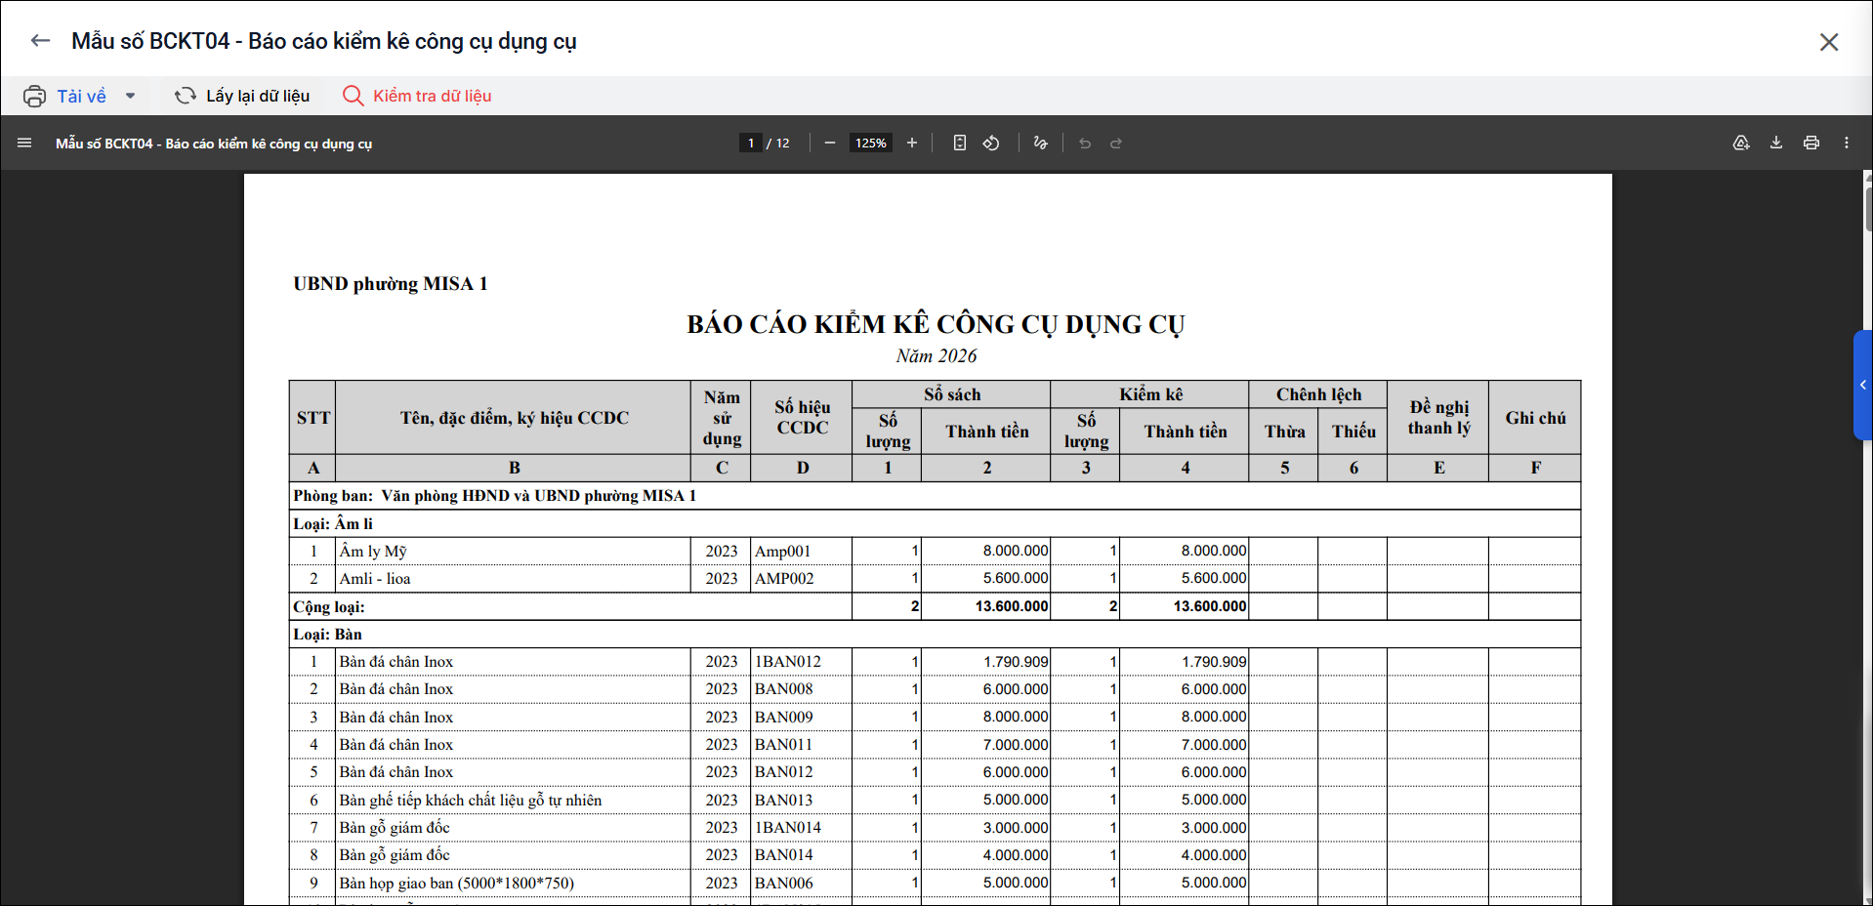Click the Kiểm kê column header

[x=1150, y=394]
